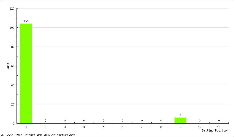234x137 pixels.
Task: Click y-axis label 100
Action: click(12, 28)
